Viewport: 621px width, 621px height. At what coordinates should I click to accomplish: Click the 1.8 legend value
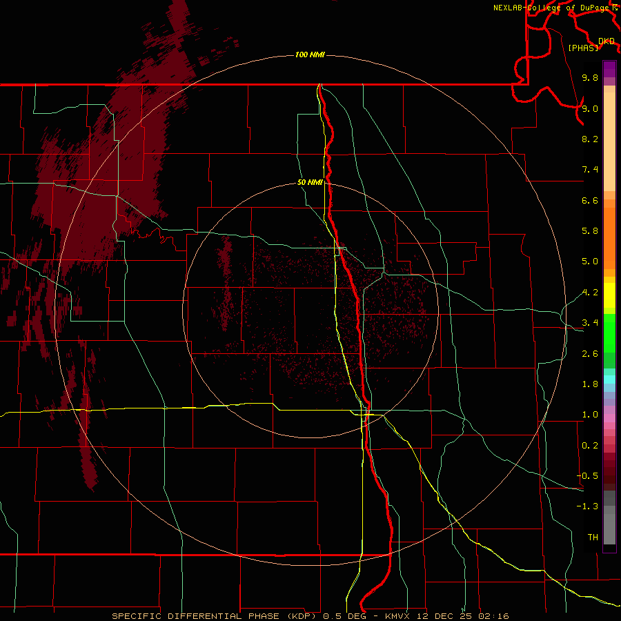point(590,384)
